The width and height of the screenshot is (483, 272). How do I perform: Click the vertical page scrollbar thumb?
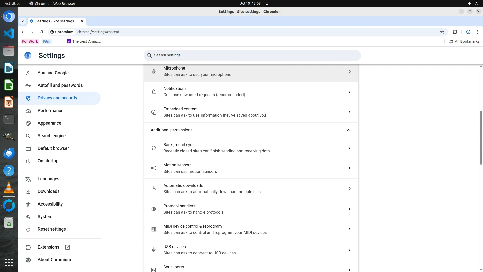481,138
